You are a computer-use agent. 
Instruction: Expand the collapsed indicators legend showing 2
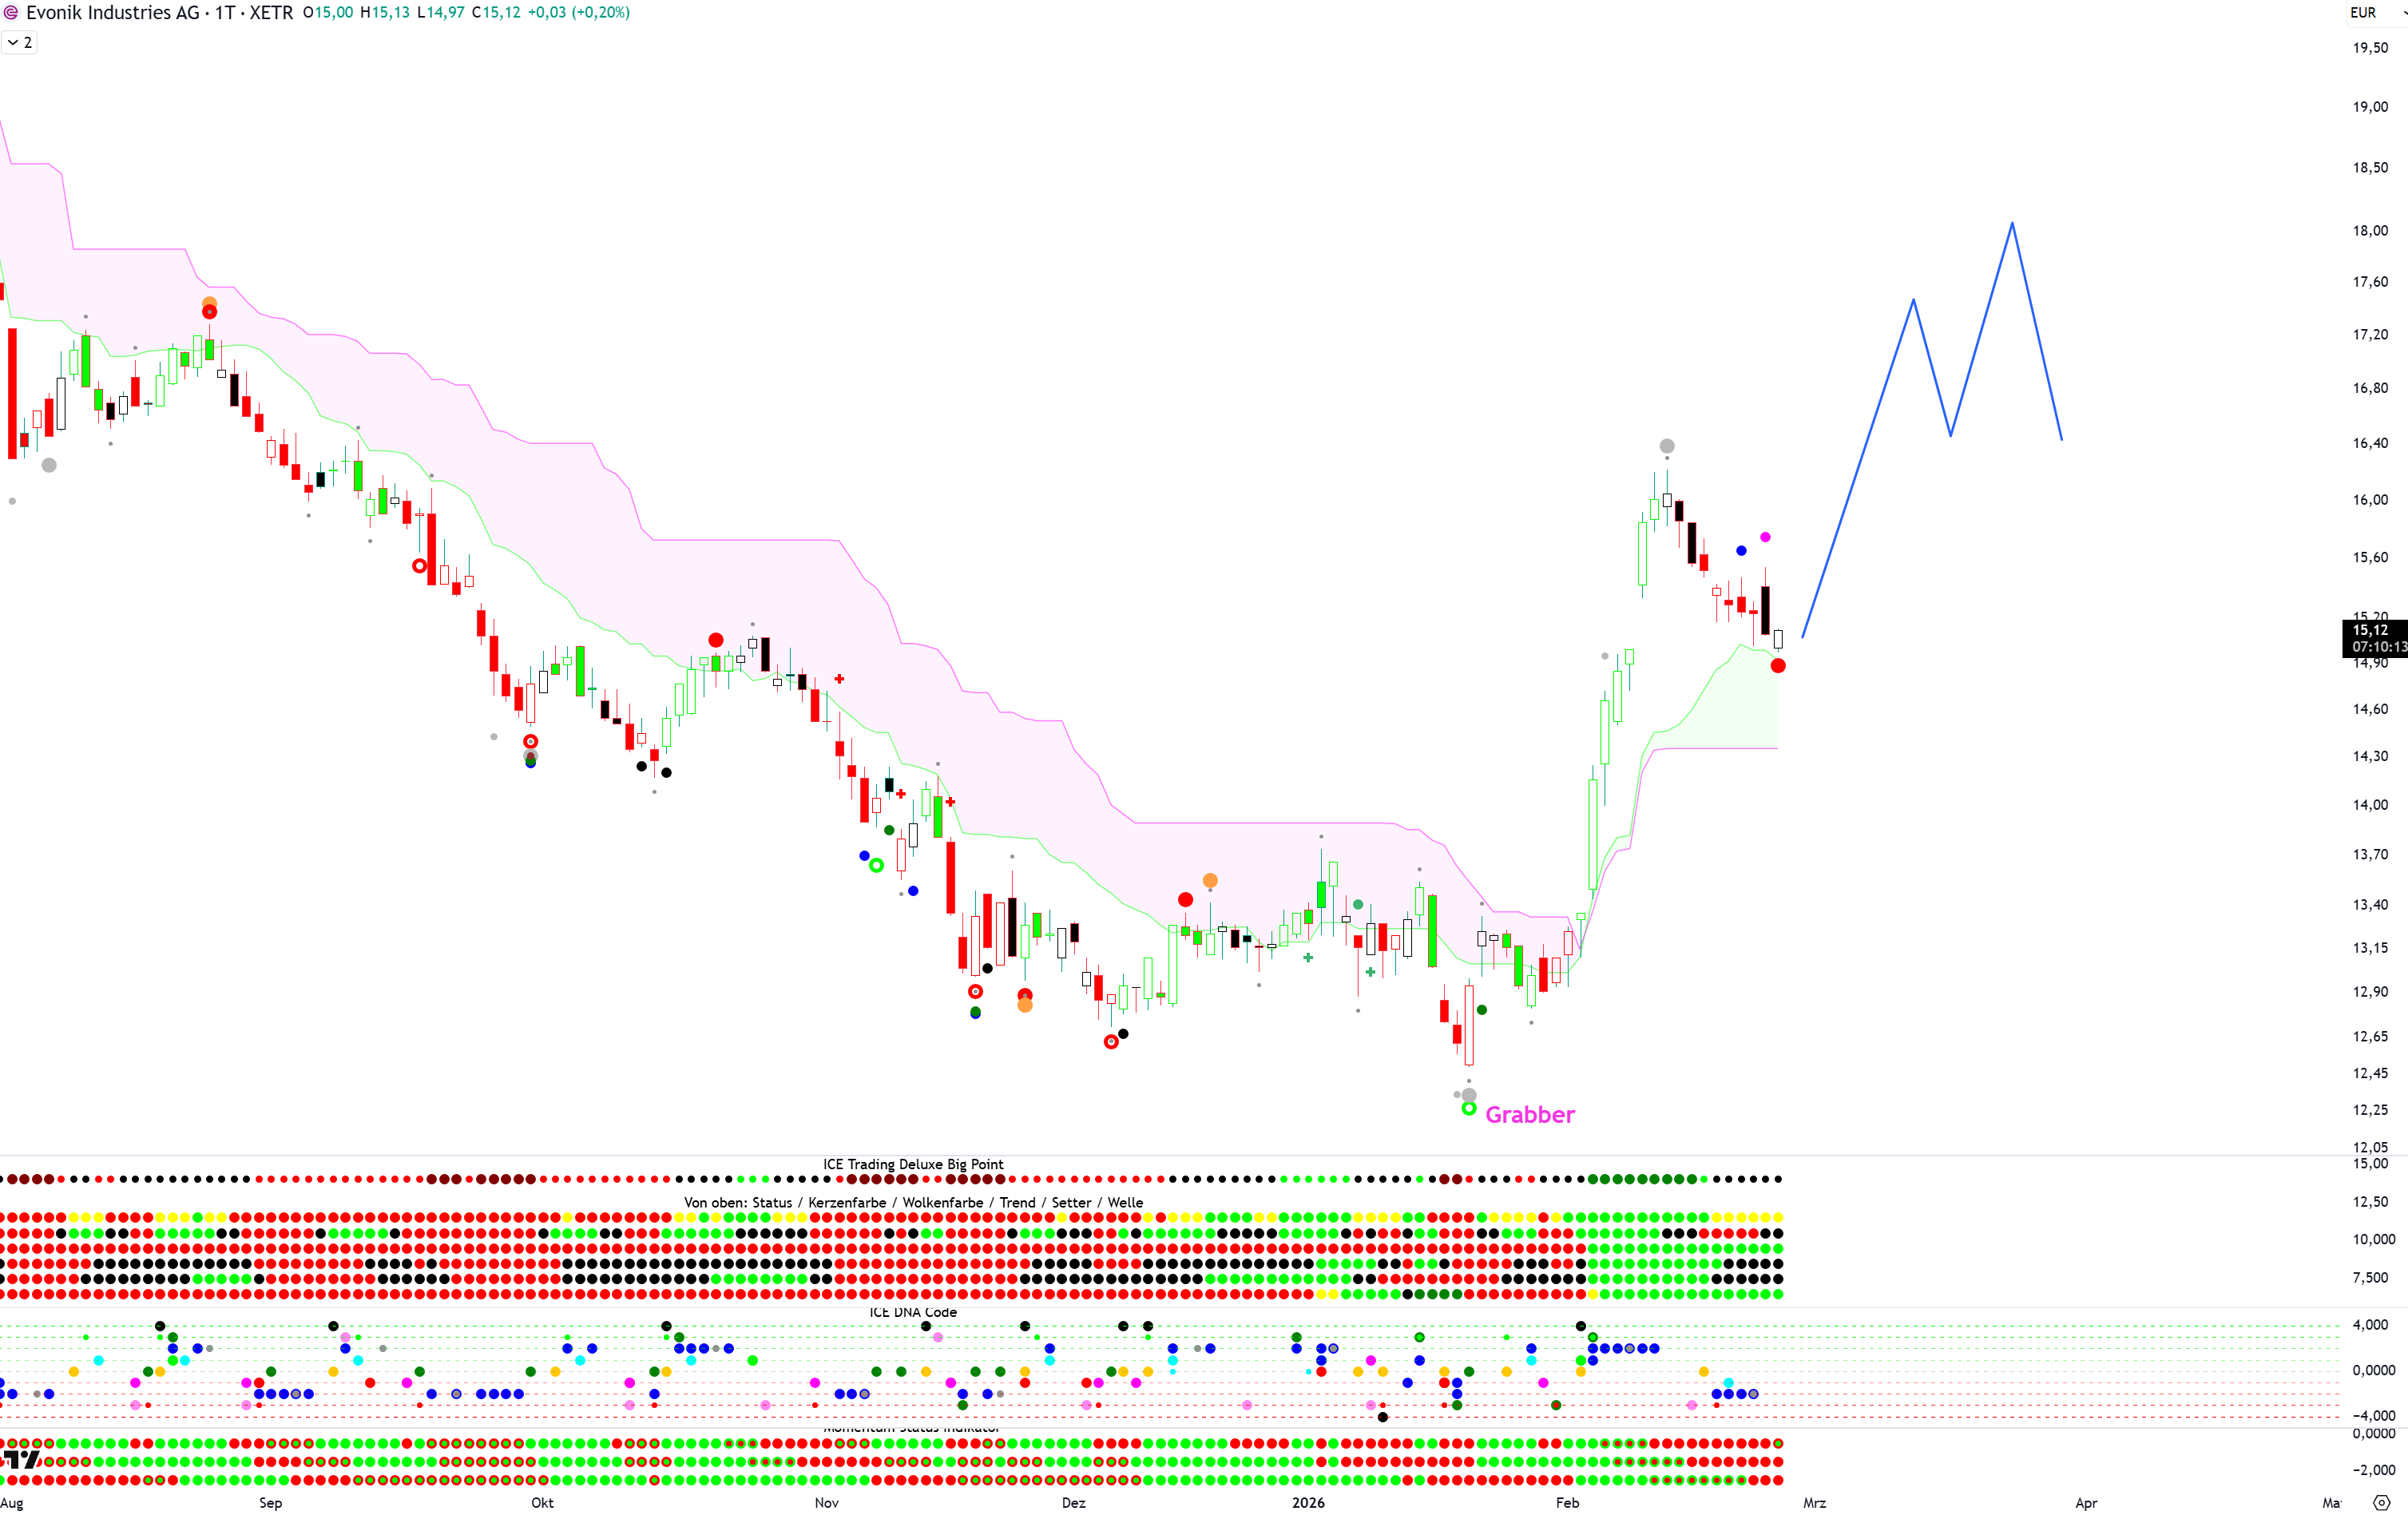point(19,42)
